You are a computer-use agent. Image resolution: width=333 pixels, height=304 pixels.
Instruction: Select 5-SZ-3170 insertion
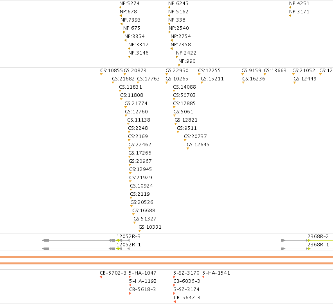click(186, 273)
